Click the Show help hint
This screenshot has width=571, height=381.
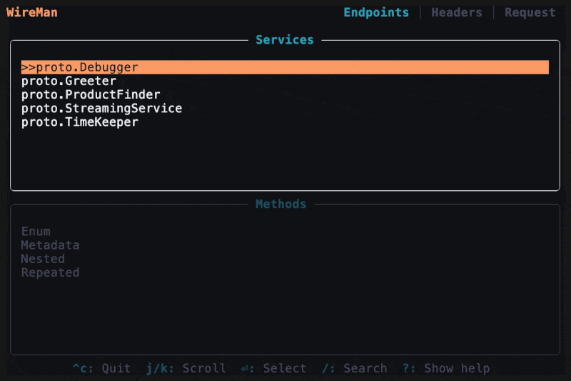[446, 368]
